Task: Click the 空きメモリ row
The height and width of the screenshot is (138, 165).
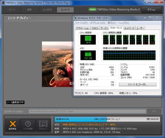Action: pos(97,75)
